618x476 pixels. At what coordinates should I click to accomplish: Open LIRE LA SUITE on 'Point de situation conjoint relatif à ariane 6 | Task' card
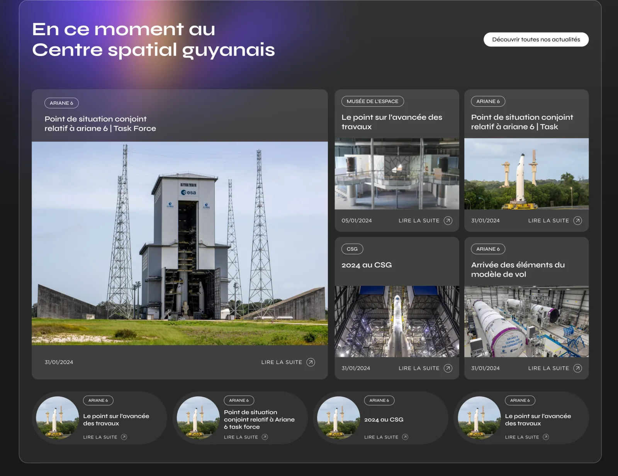point(548,221)
